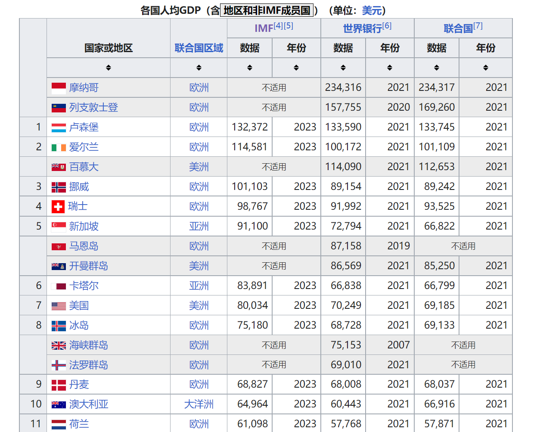The width and height of the screenshot is (540, 432).
Task: Open the 澳大利亚 country link
Action: 89,404
